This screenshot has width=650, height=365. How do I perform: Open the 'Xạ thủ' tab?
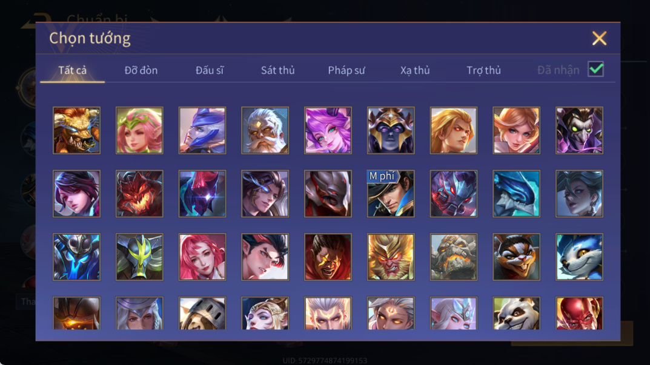415,70
